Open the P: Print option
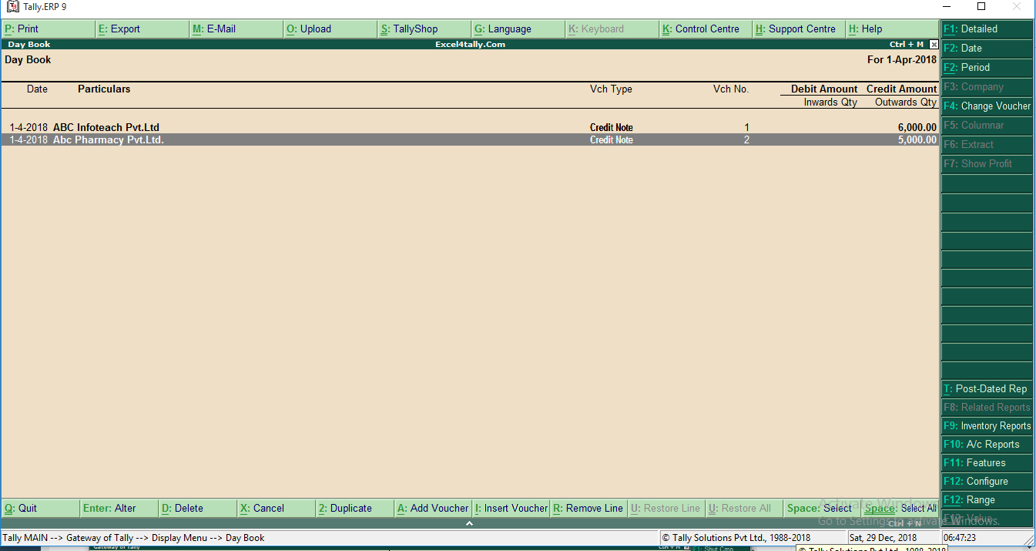The image size is (1036, 551). click(x=49, y=29)
